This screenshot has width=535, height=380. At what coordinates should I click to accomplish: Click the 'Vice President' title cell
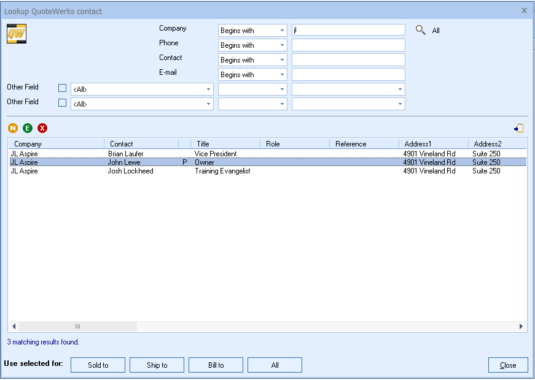216,154
